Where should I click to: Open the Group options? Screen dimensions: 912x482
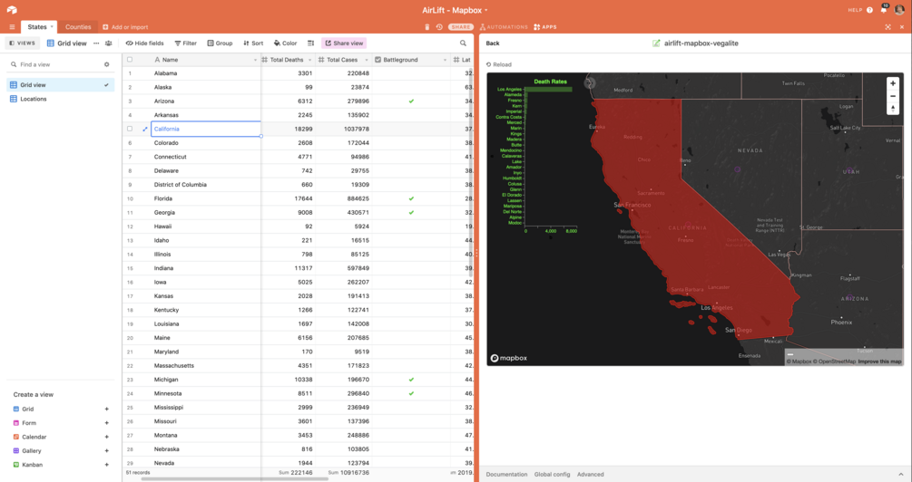tap(220, 43)
